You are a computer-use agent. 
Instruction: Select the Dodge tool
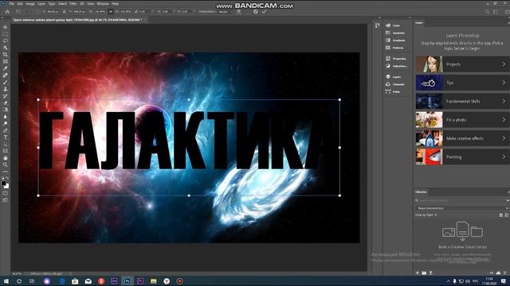coord(6,124)
